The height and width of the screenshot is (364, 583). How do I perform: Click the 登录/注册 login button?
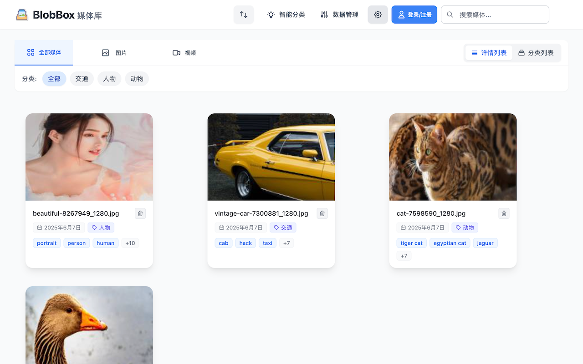point(414,15)
